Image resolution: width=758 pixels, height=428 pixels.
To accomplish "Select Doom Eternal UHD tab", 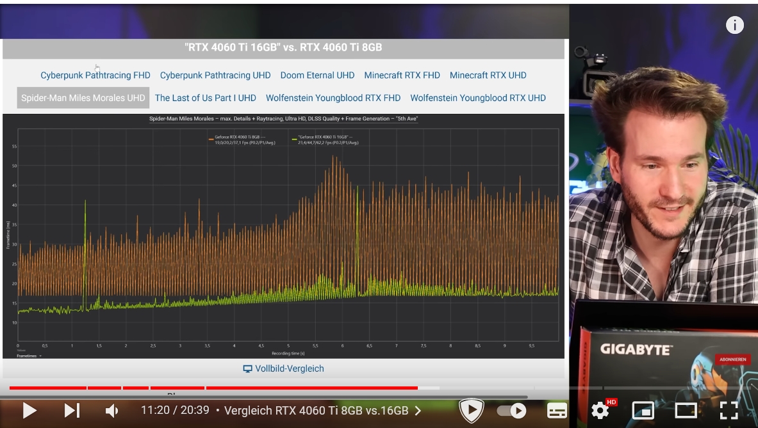I will (x=317, y=75).
